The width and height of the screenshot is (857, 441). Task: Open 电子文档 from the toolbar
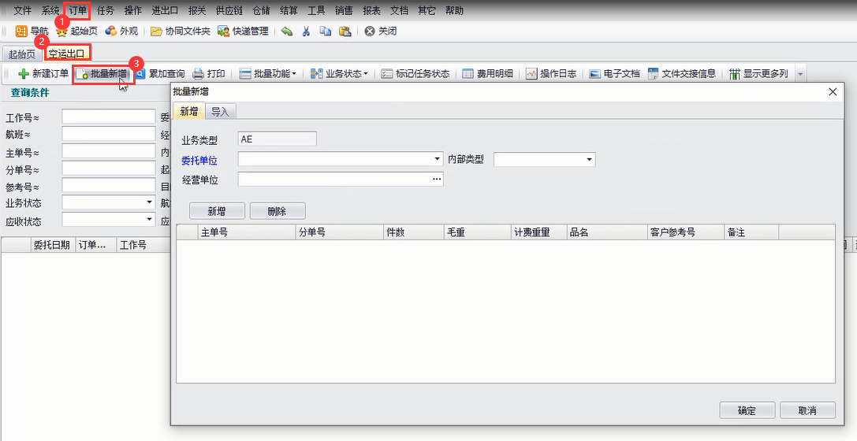[x=596, y=74]
